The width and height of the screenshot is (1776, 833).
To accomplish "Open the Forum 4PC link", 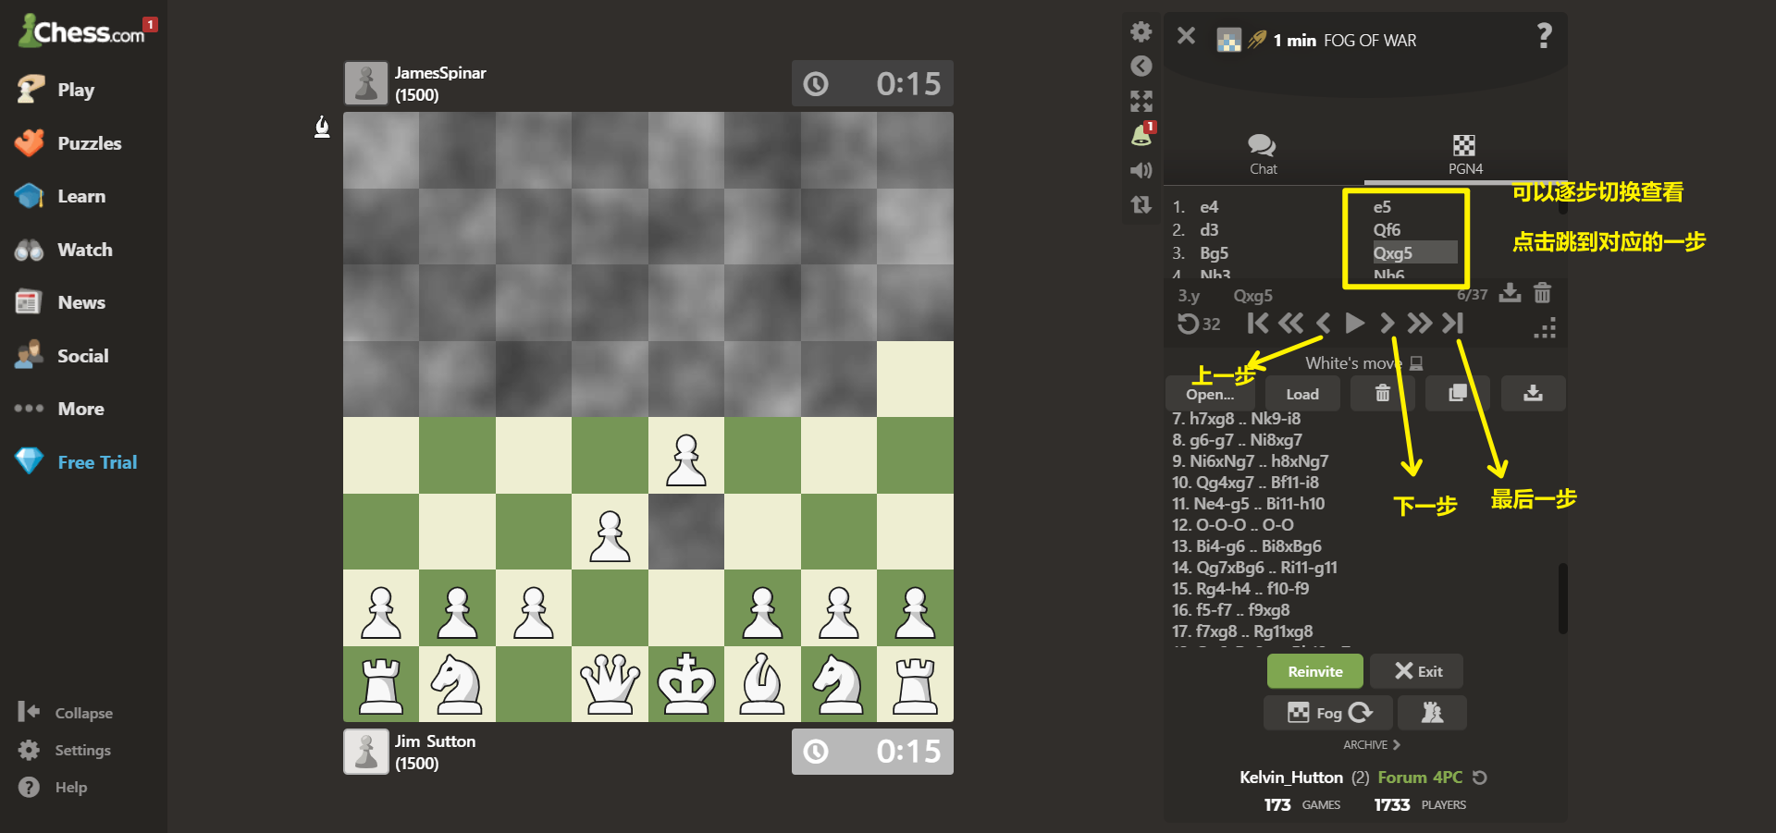I will 1420,778.
